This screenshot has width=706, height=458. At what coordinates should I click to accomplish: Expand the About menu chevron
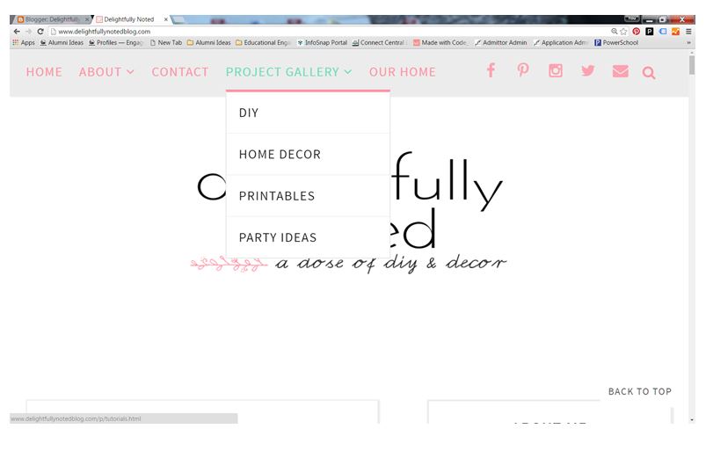coord(131,72)
